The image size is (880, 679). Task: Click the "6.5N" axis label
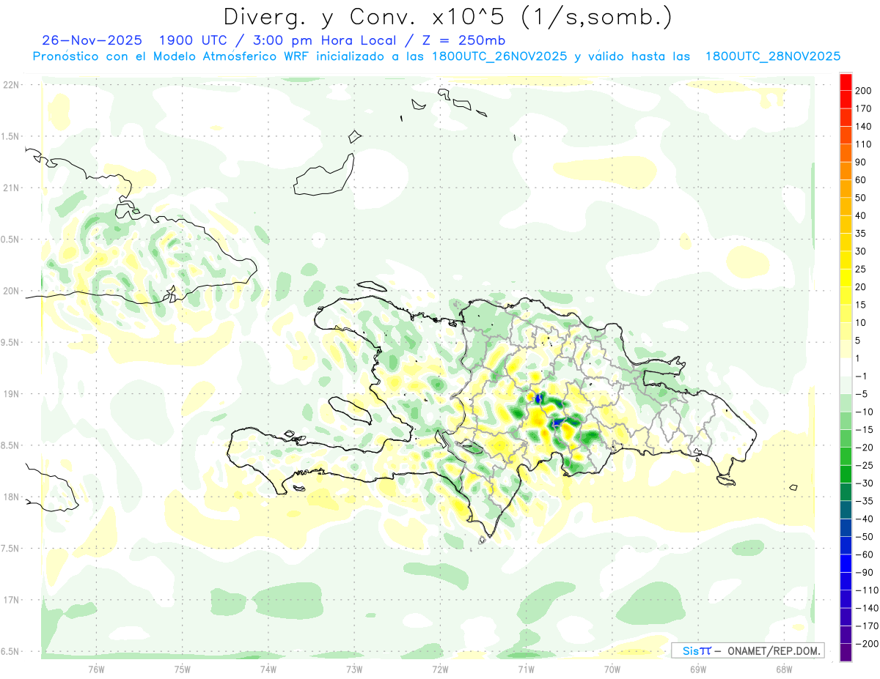coord(10,651)
